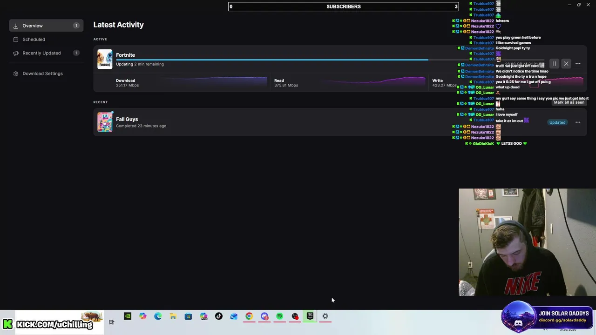Viewport: 596px width, 335px height.
Task: Open Windows Settings gear in taskbar
Action: [x=325, y=316]
